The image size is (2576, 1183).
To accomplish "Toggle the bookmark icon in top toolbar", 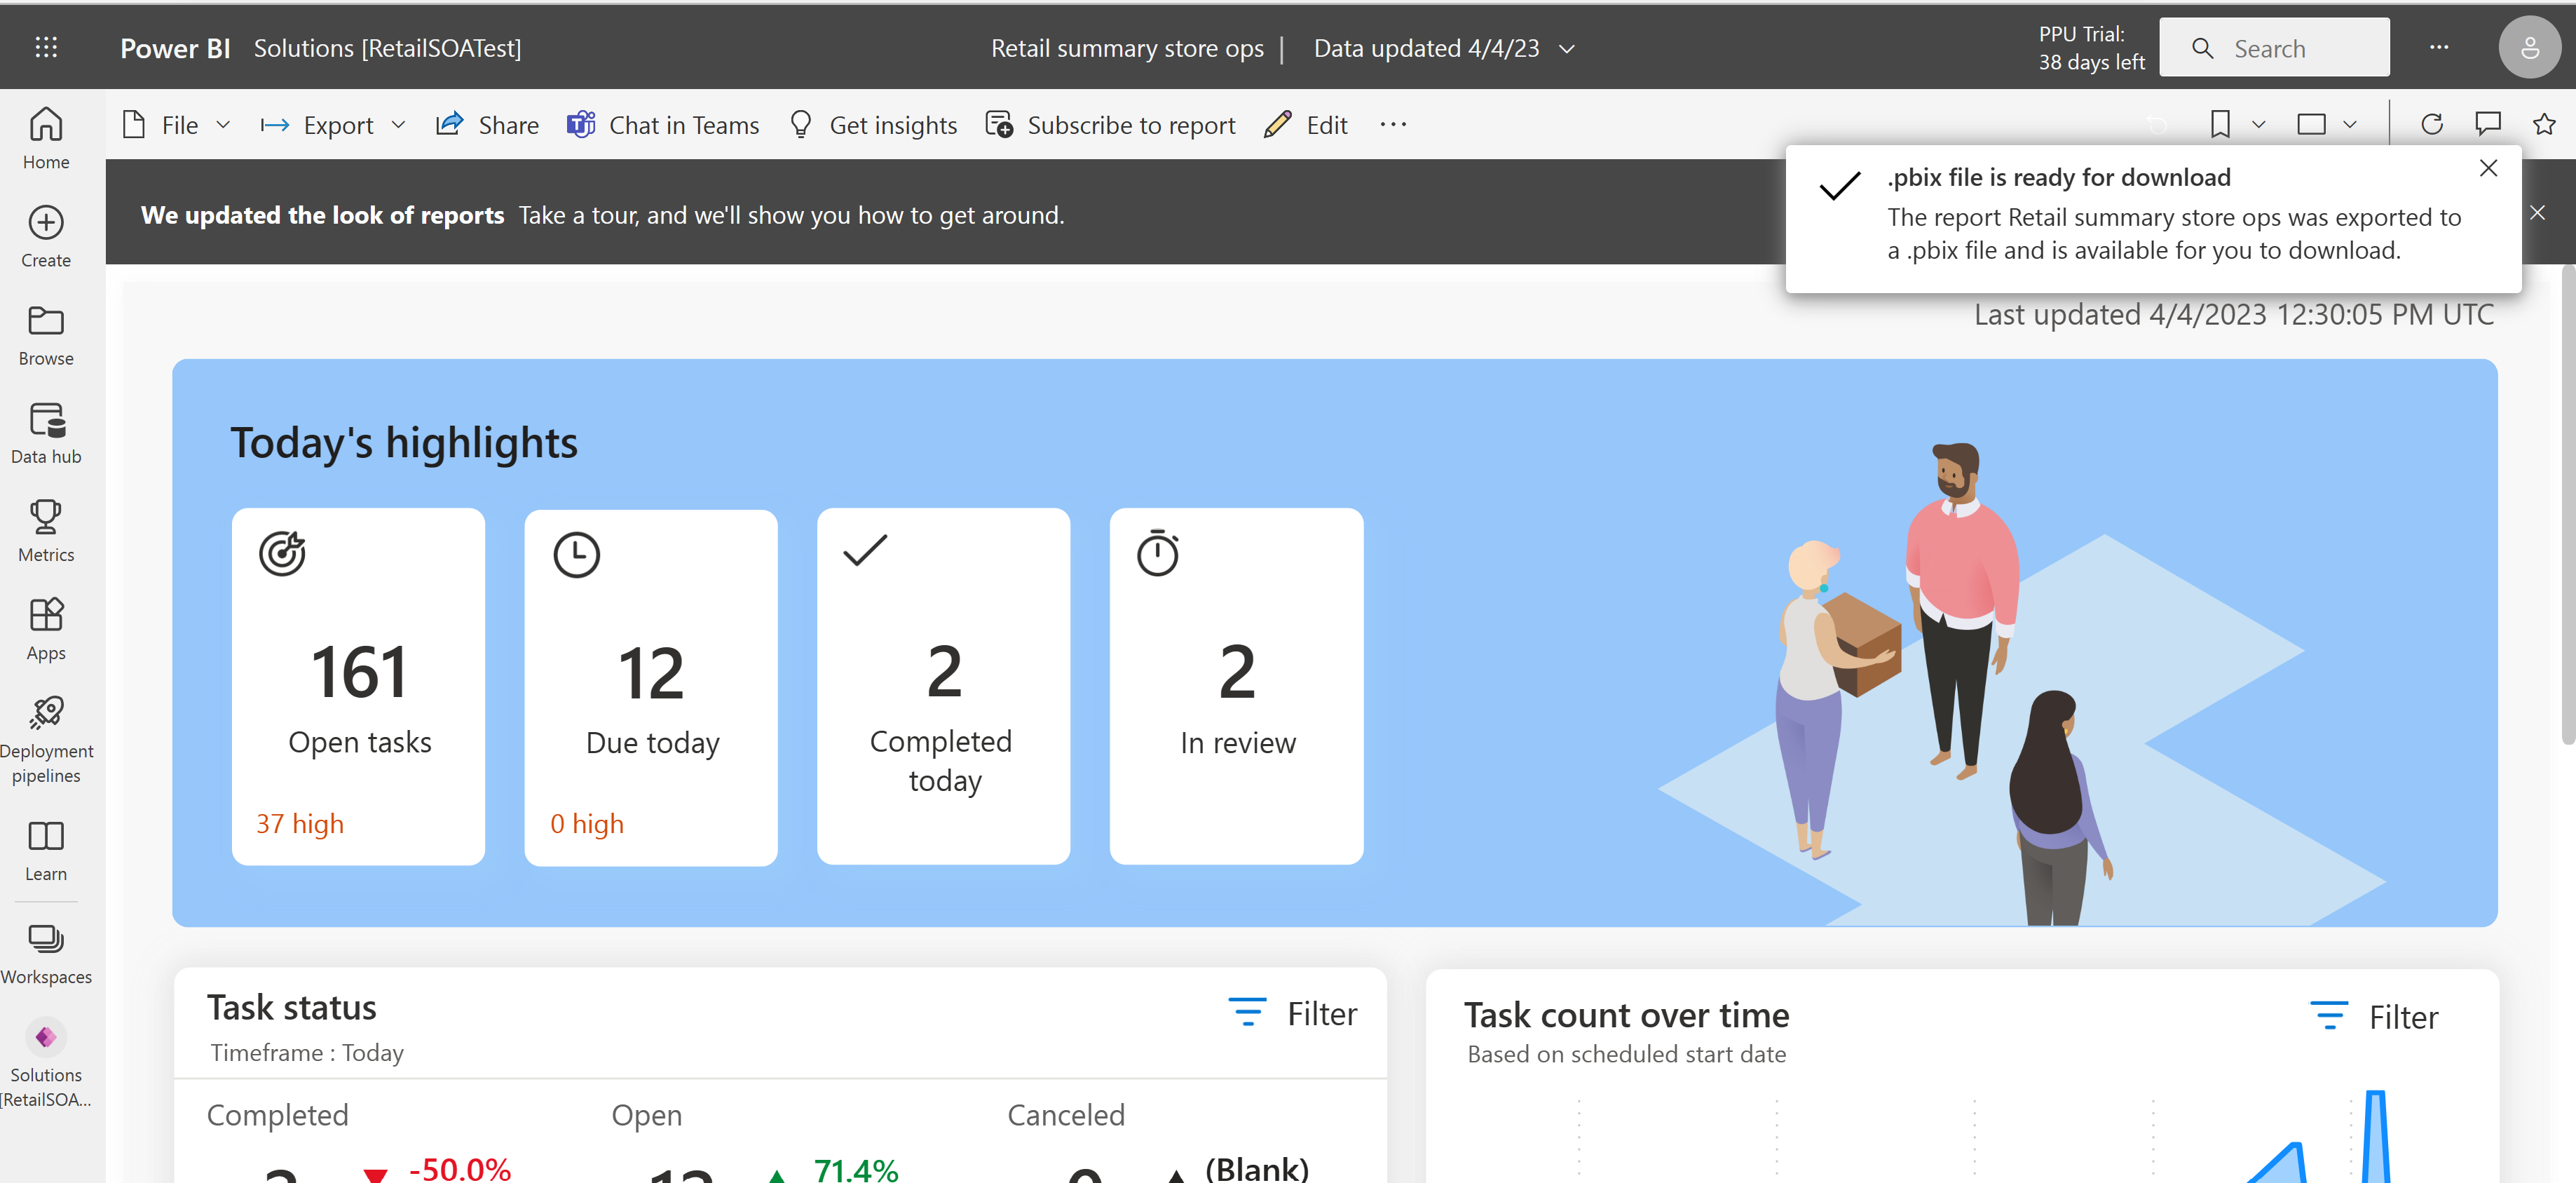I will [2219, 125].
